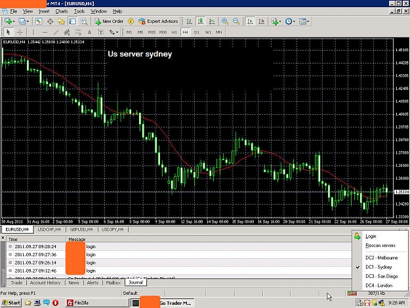Screen dimensions: 410x308
Task: Select the Horizontal Line tool
Action: tap(45, 32)
